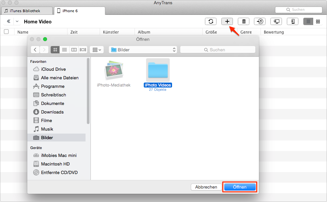Click the dialog's Suchen search field
327x202 pixels.
click(218, 50)
